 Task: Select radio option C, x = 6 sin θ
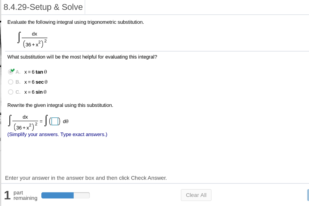(11, 92)
